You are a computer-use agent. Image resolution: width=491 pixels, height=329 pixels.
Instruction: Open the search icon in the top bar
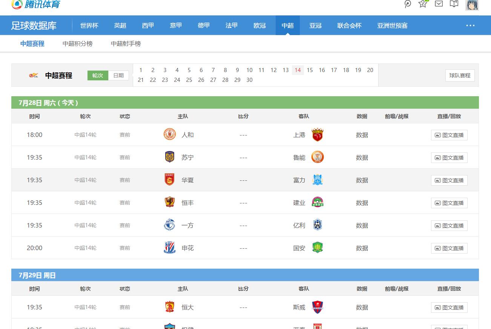coord(407,5)
